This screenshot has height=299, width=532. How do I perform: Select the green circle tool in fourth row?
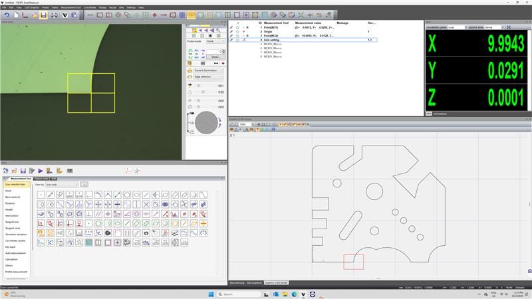[98, 223]
